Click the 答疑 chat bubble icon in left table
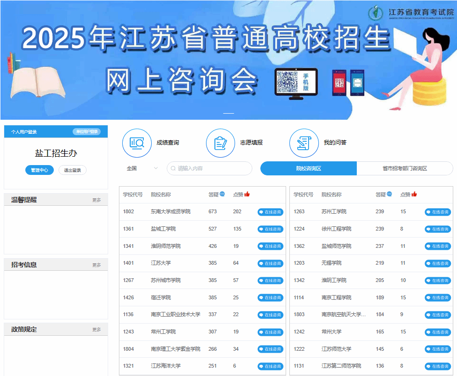The width and height of the screenshot is (457, 376). coord(222,195)
